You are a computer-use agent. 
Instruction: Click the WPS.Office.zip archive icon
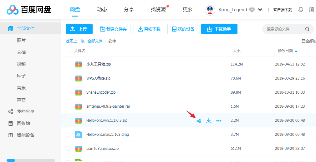(79, 78)
